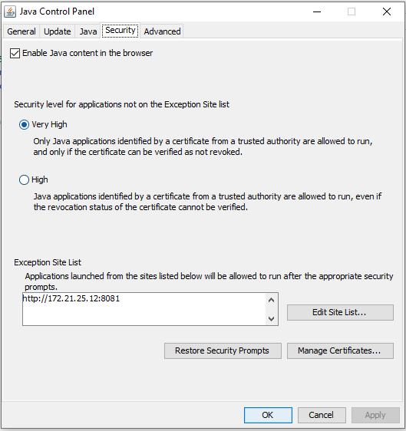This screenshot has width=406, height=431.
Task: Dismiss the dialog with Cancel
Action: pos(322,415)
